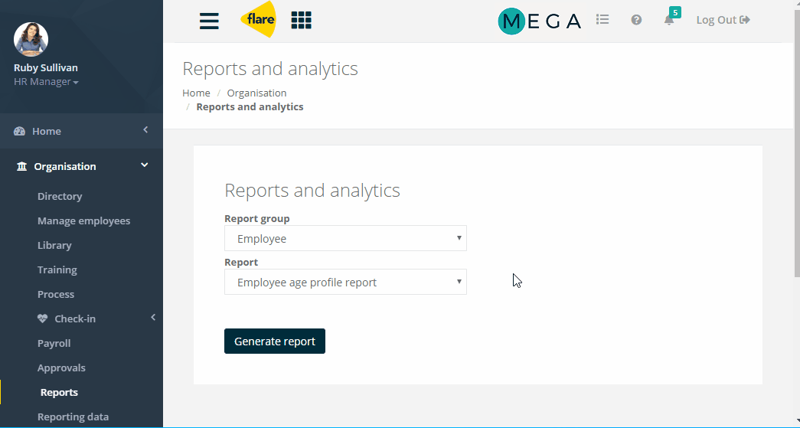Open the help question mark icon
800x428 pixels.
[636, 19]
